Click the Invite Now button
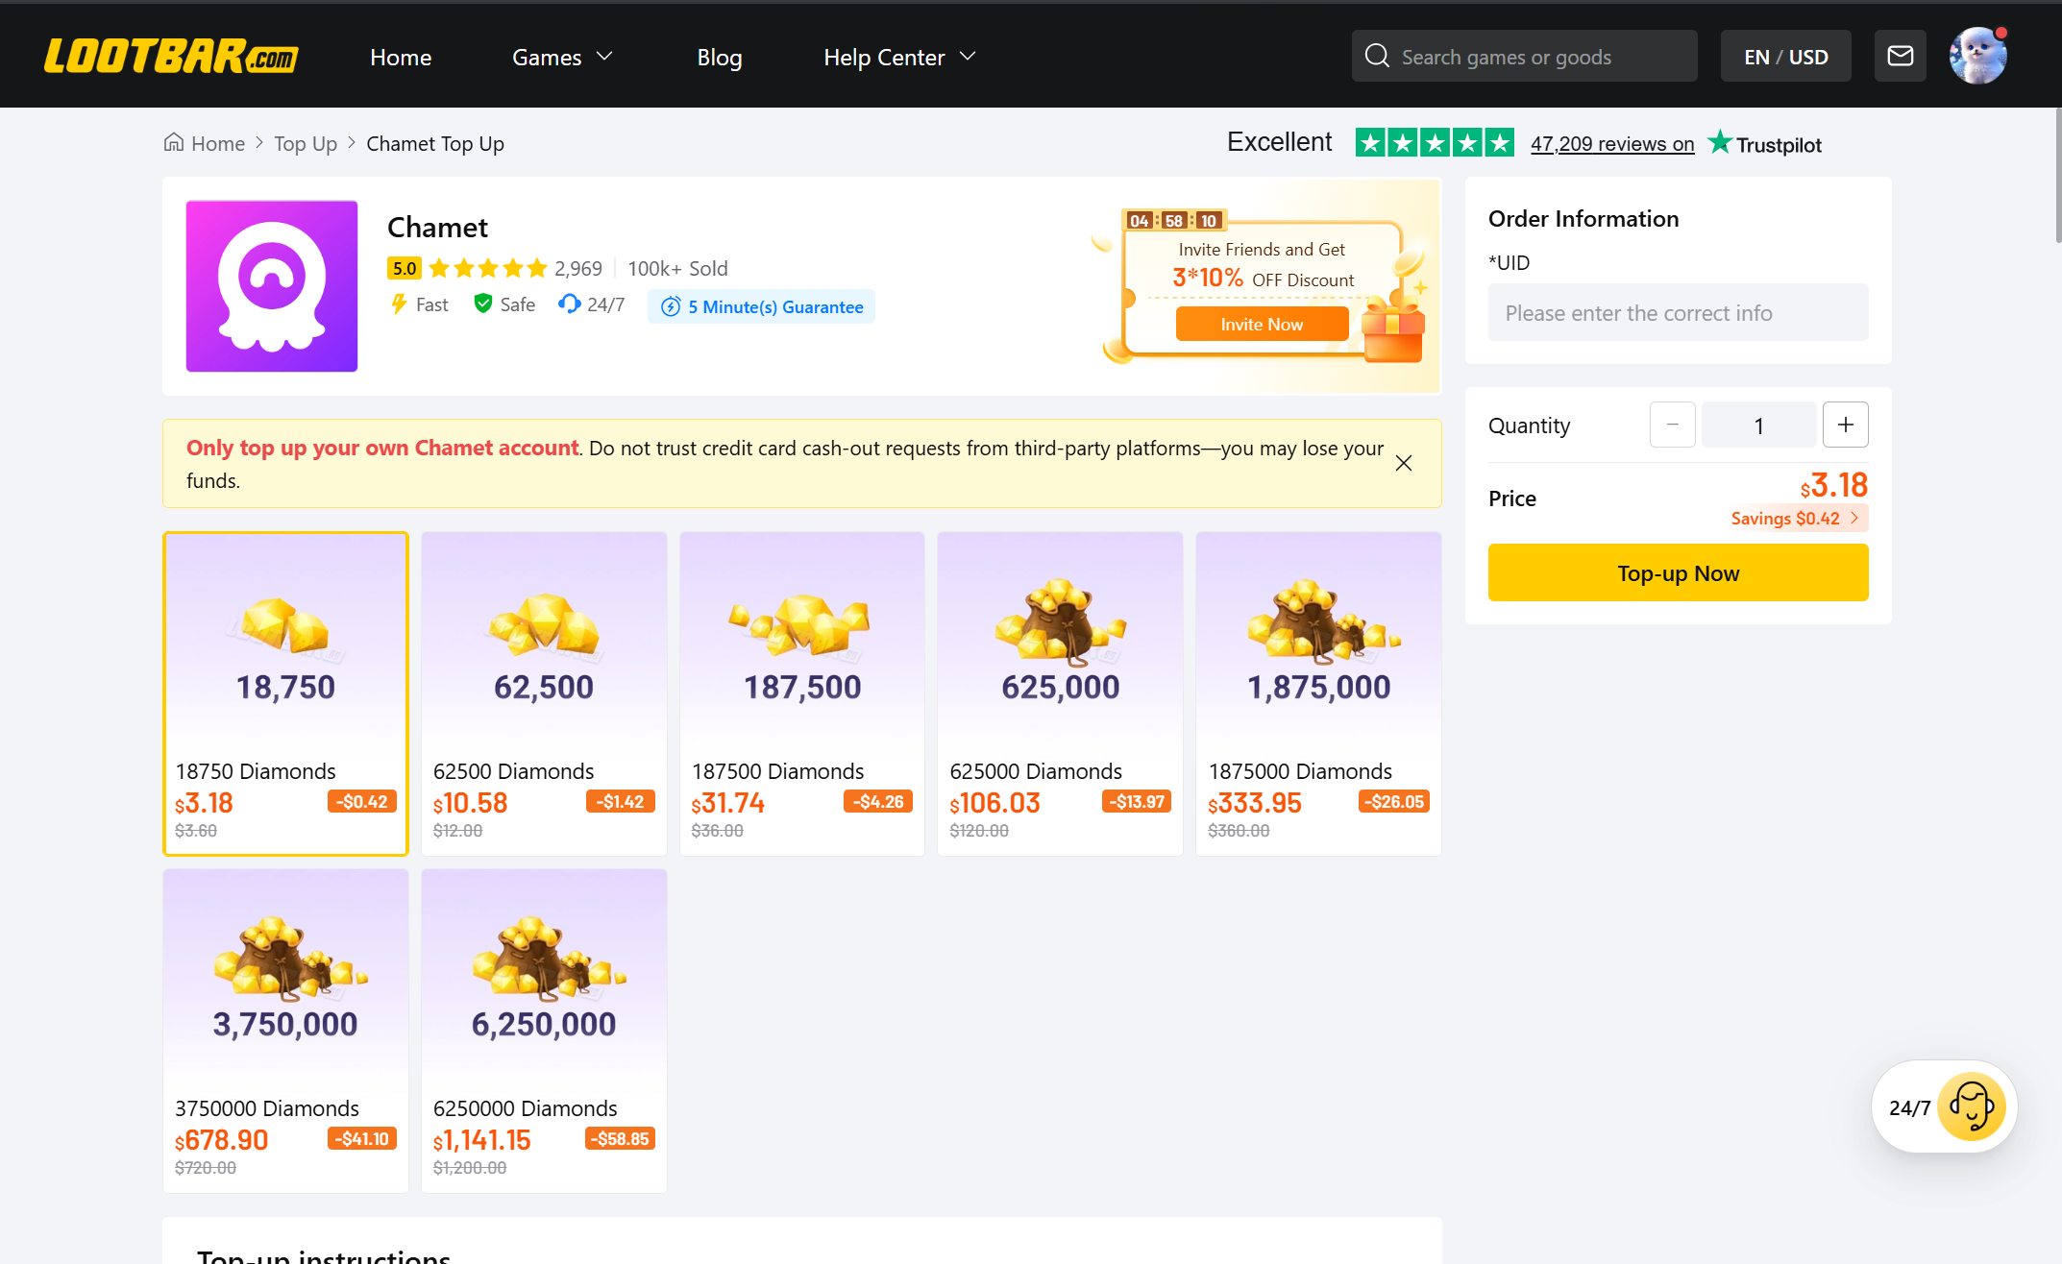2062x1264 pixels. [1262, 325]
